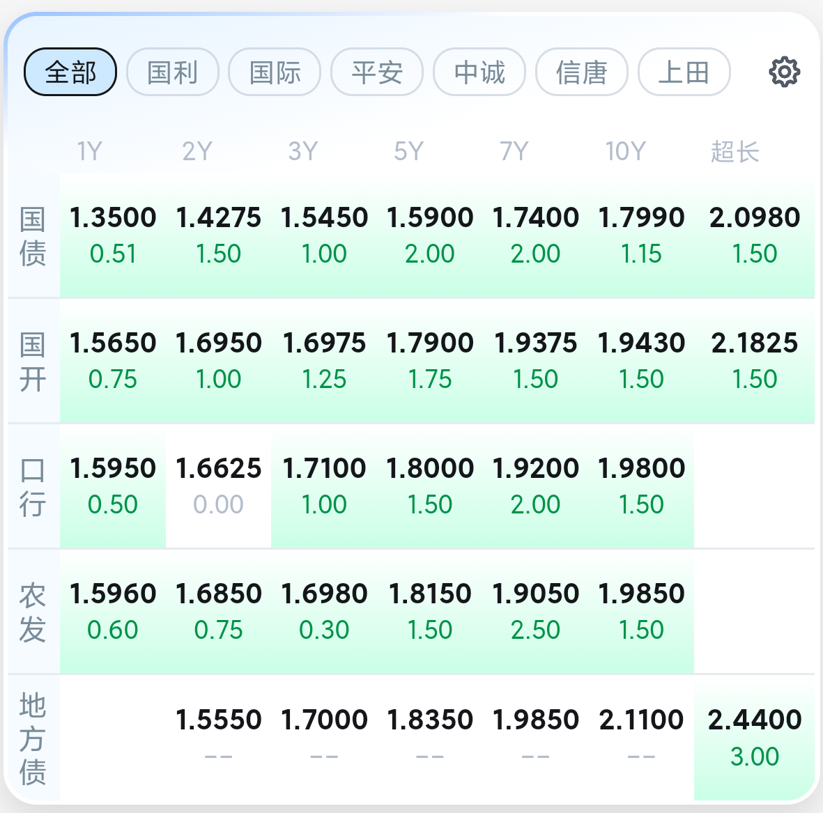823x813 pixels.
Task: Select 农发 7Y yield 1.9050
Action: [535, 611]
